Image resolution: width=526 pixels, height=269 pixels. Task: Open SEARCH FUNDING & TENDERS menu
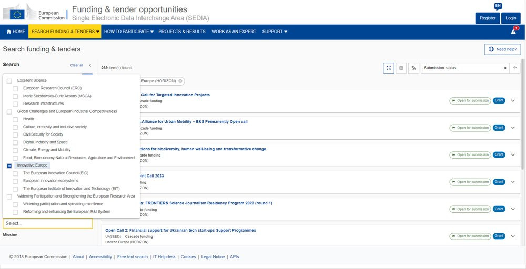[65, 32]
